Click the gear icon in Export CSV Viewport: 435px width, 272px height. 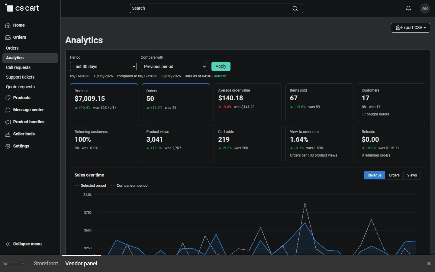click(x=398, y=28)
